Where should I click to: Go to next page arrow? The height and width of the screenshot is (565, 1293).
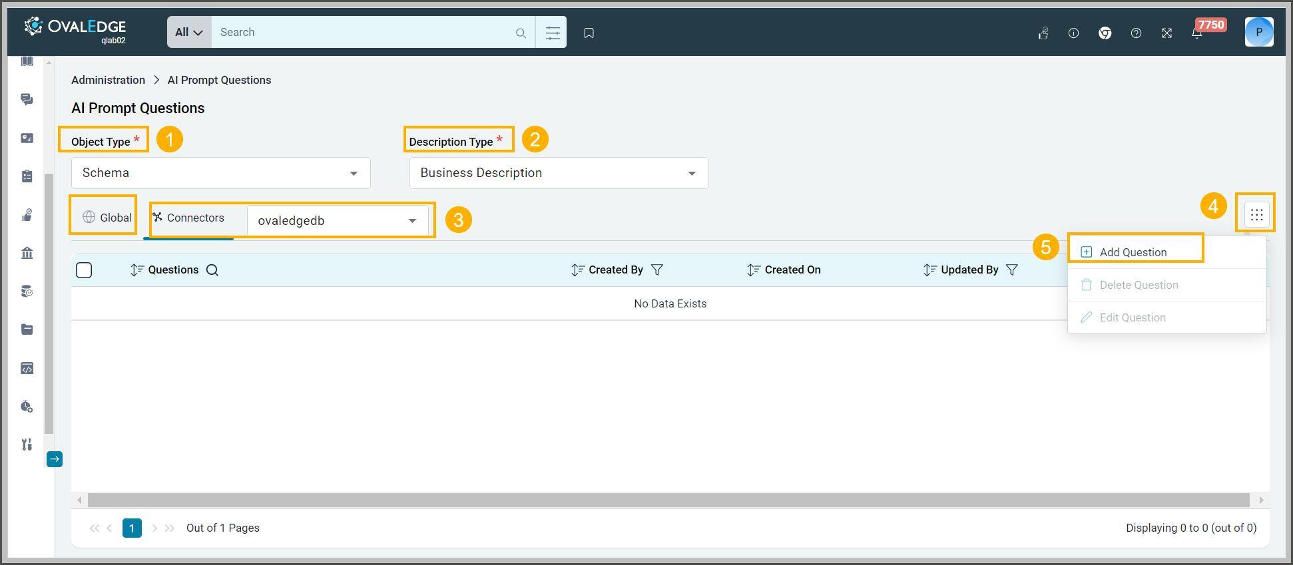[x=154, y=528]
